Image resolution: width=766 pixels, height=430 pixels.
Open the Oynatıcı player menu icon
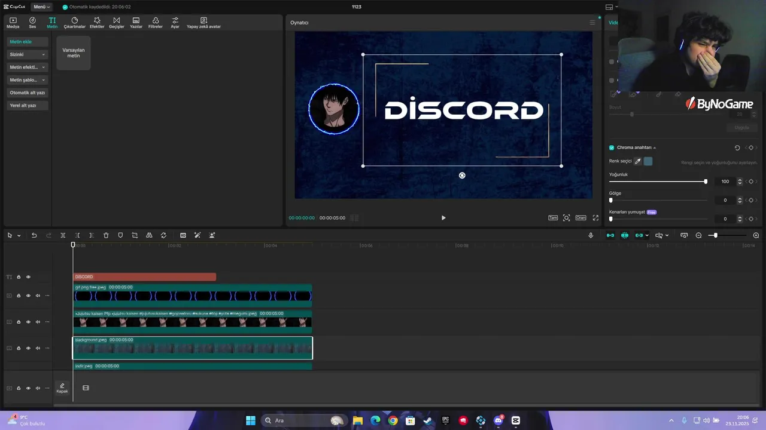pyautogui.click(x=592, y=23)
